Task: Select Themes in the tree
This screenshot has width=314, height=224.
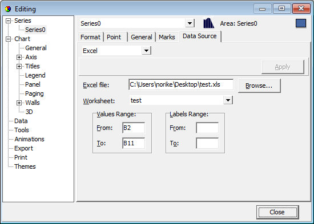Action: (x=25, y=166)
